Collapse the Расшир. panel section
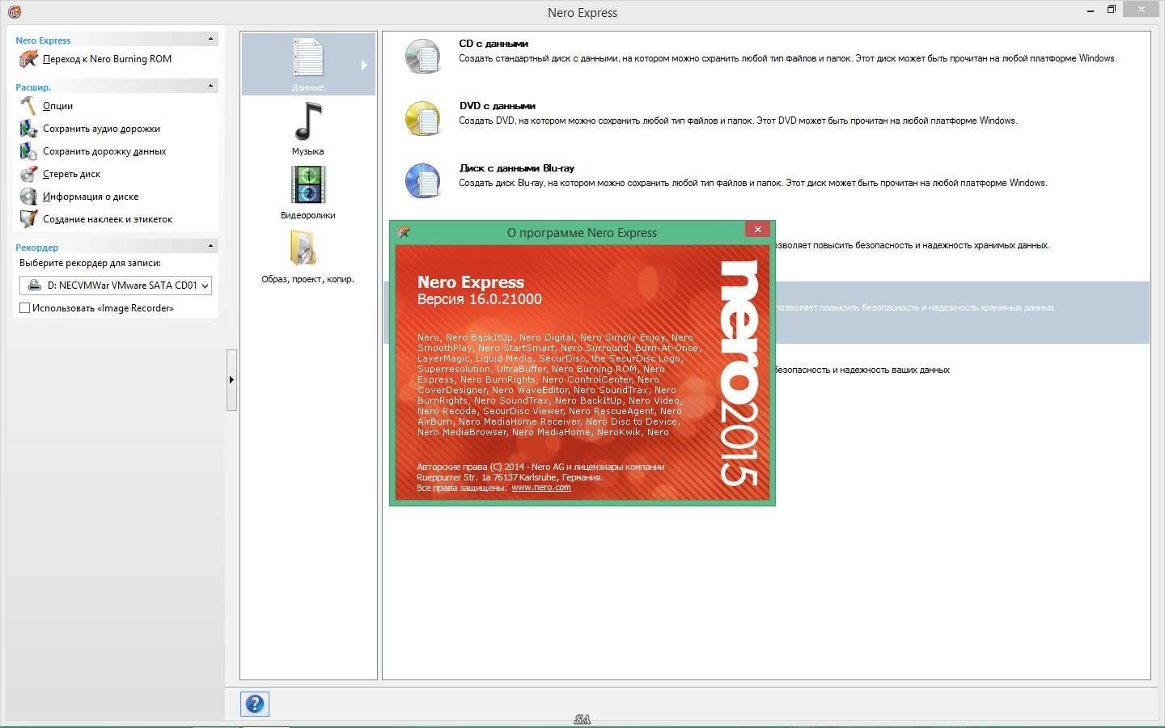 (x=210, y=86)
